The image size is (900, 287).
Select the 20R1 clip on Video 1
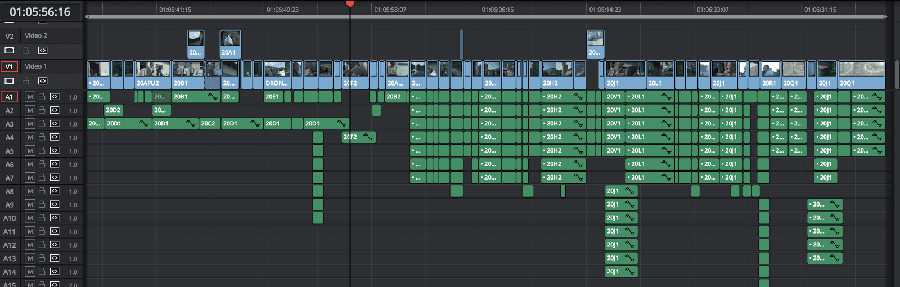pos(771,75)
